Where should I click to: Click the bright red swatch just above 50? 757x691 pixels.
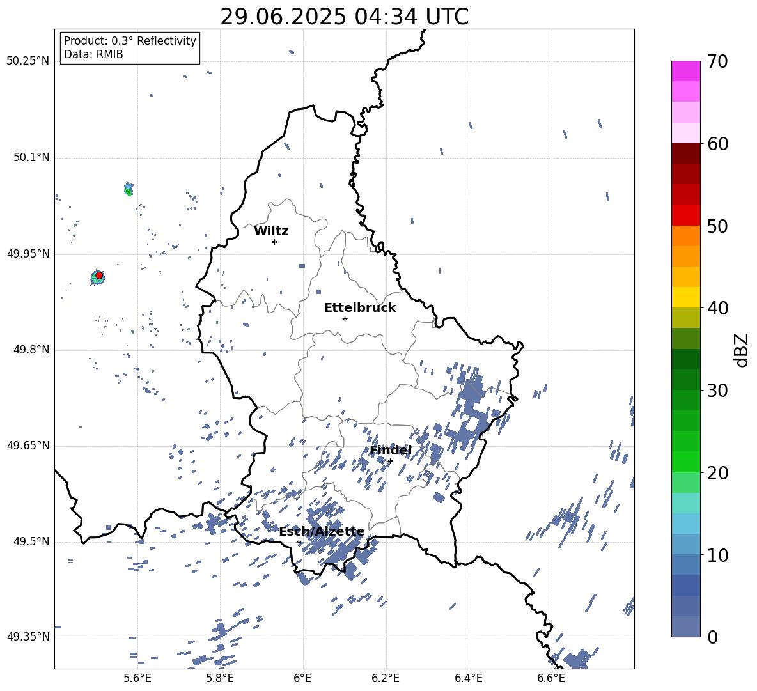point(686,215)
